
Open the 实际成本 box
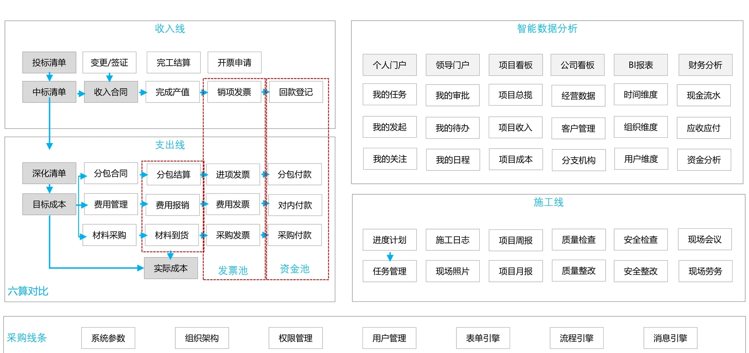coord(171,268)
